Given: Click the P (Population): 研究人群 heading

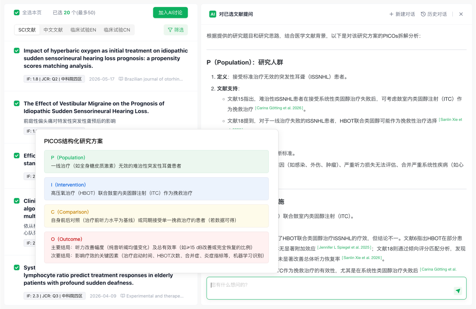Looking at the screenshot, I should pos(245,62).
